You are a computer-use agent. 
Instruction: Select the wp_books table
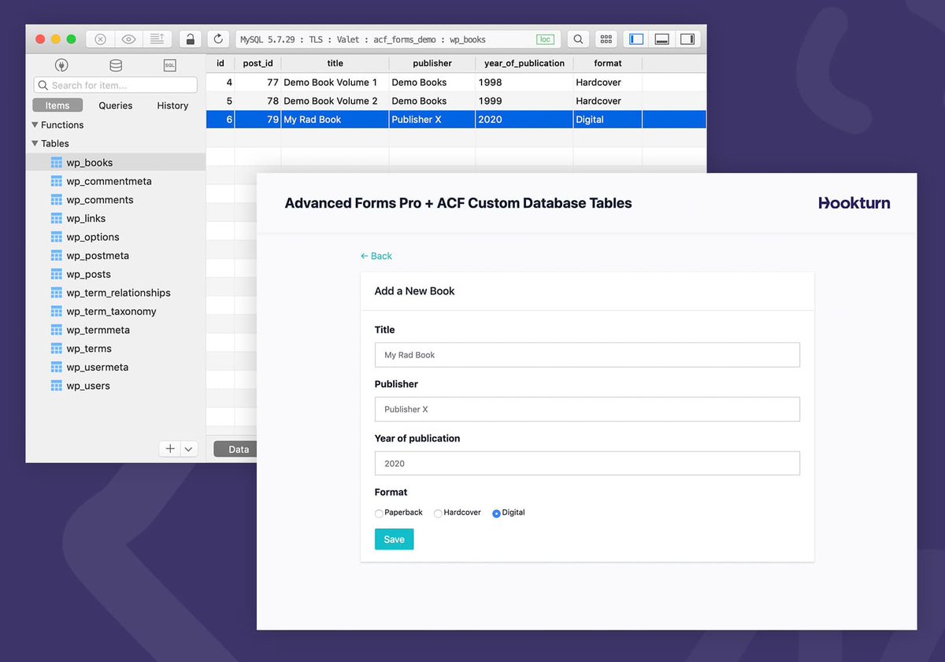coord(116,162)
